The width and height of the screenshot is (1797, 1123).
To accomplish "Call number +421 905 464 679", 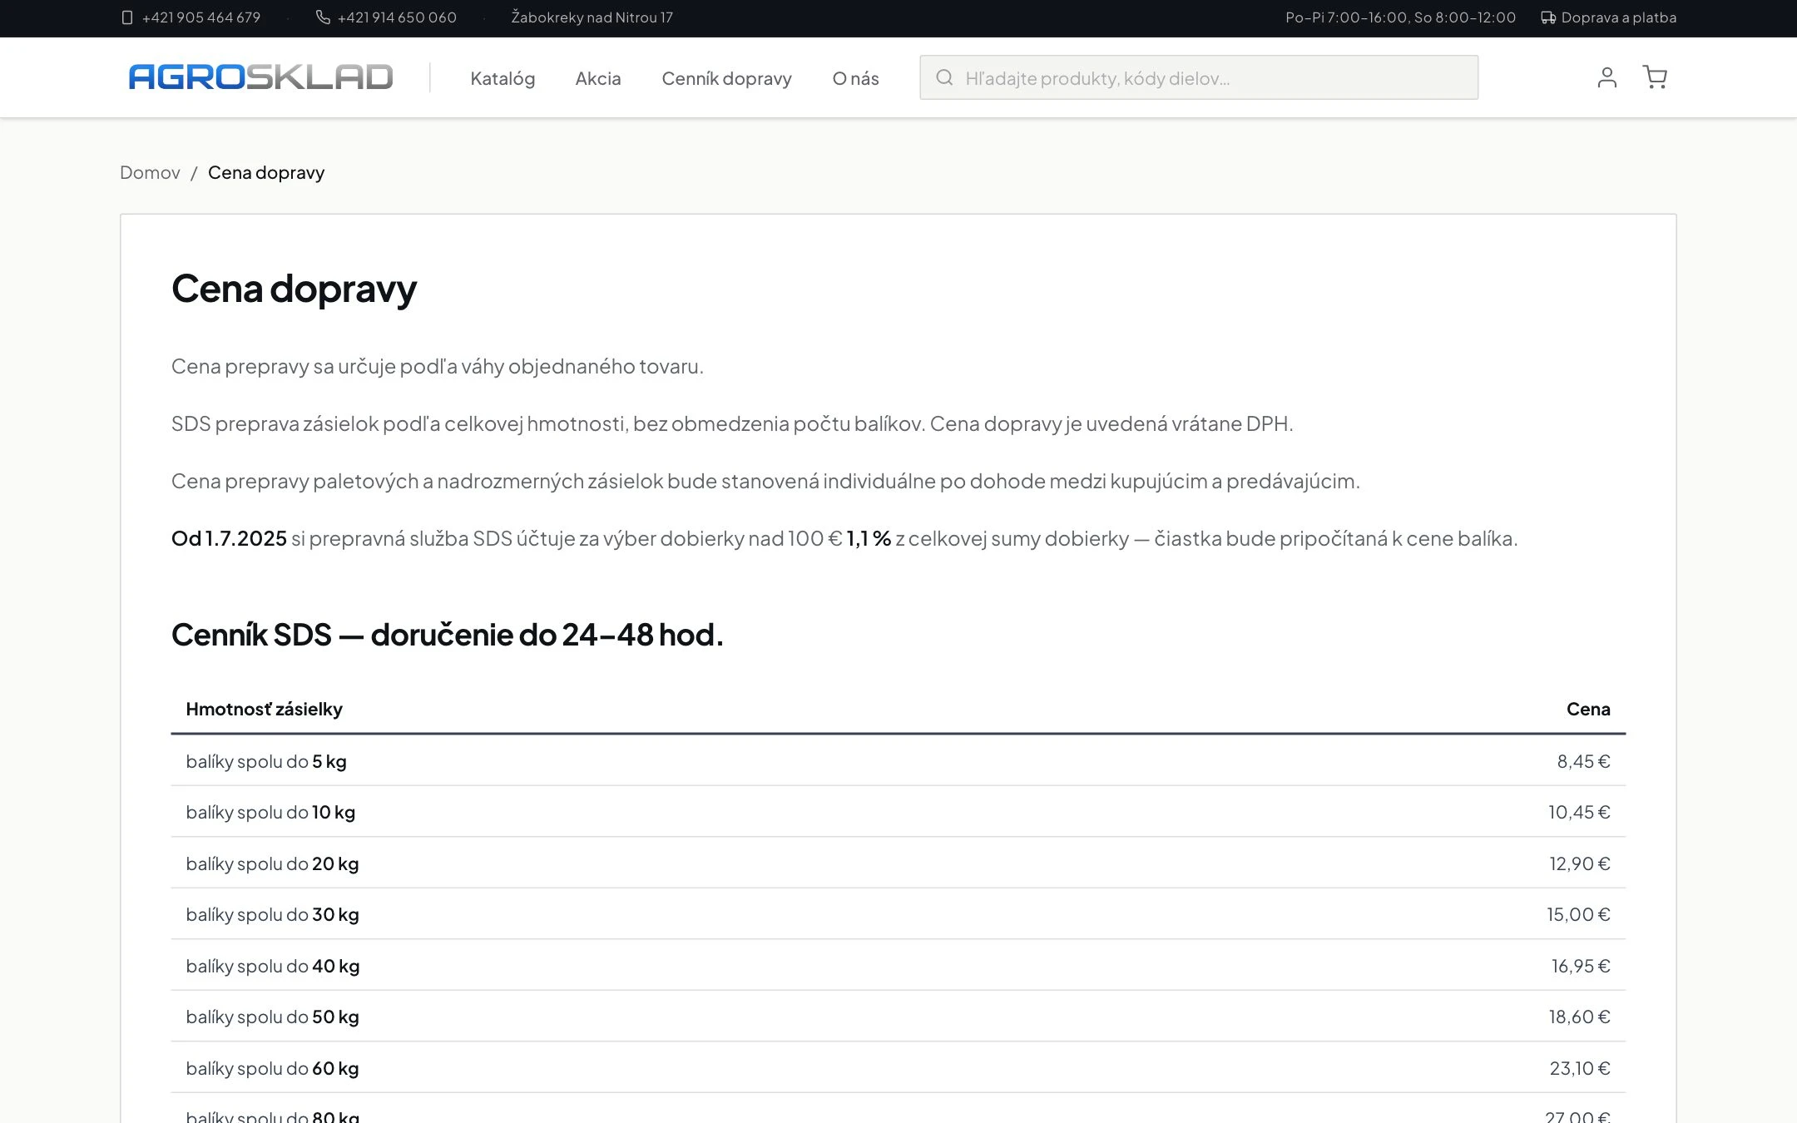I will tap(201, 17).
